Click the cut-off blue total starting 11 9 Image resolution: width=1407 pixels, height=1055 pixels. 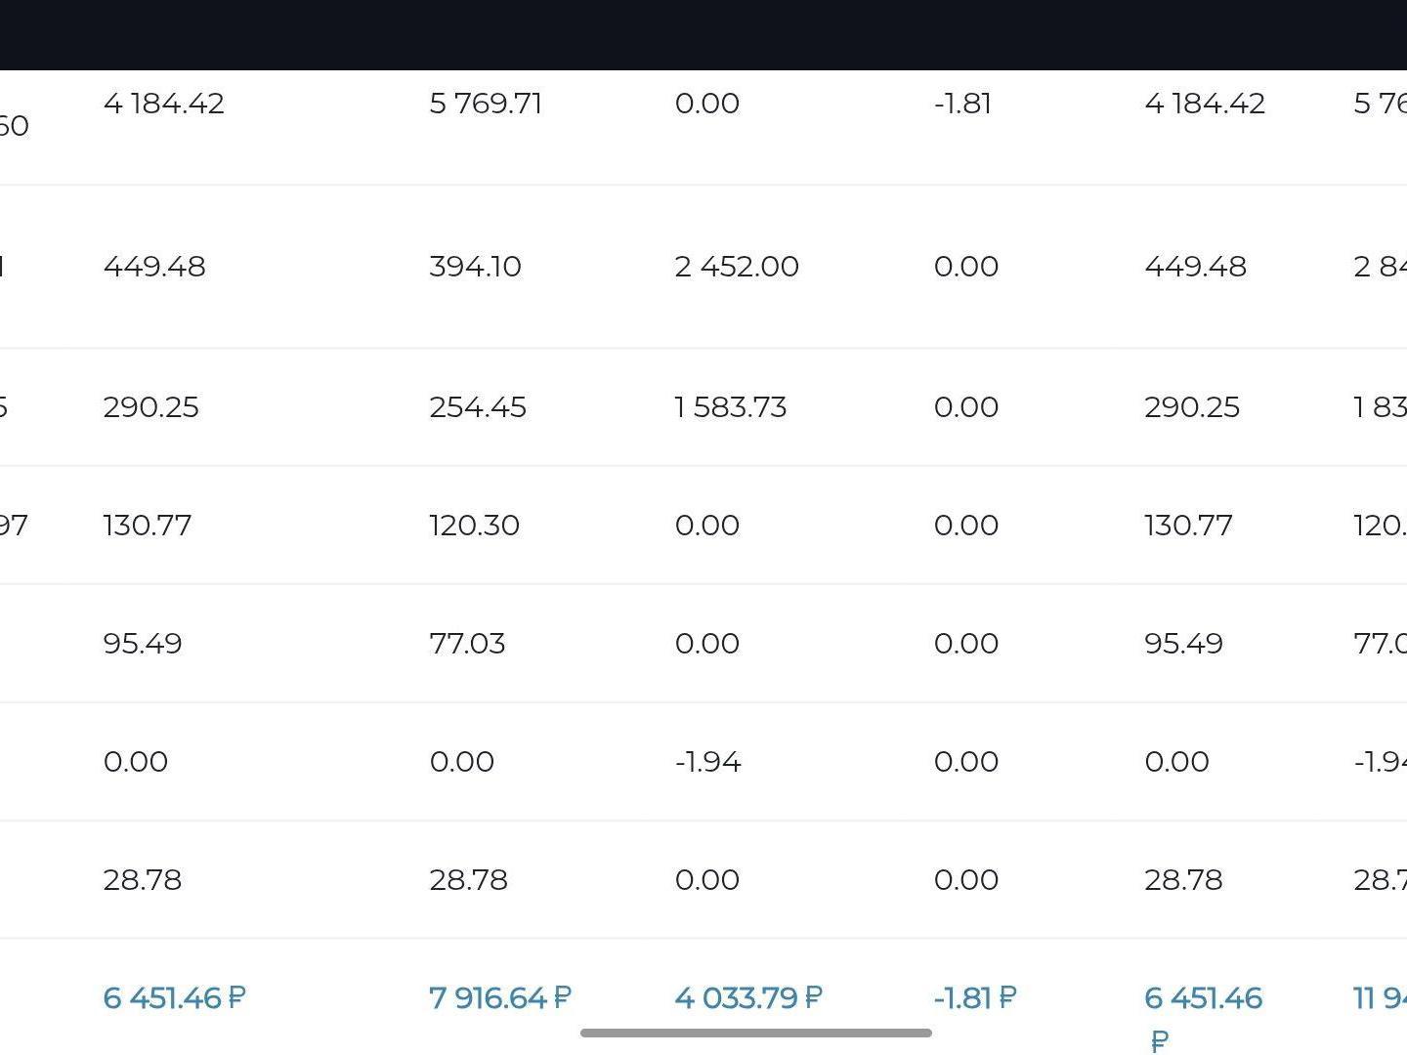click(1380, 998)
